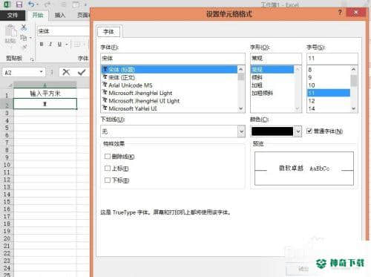Image resolution: width=371 pixels, height=277 pixels.
Task: Click the font size input field 11
Action: pyautogui.click(x=332, y=58)
